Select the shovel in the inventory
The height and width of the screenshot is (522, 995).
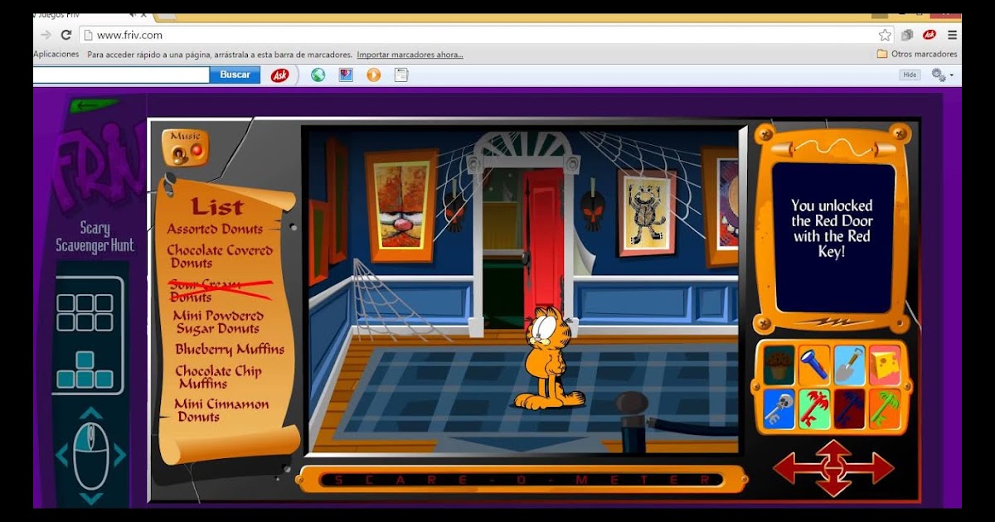849,365
